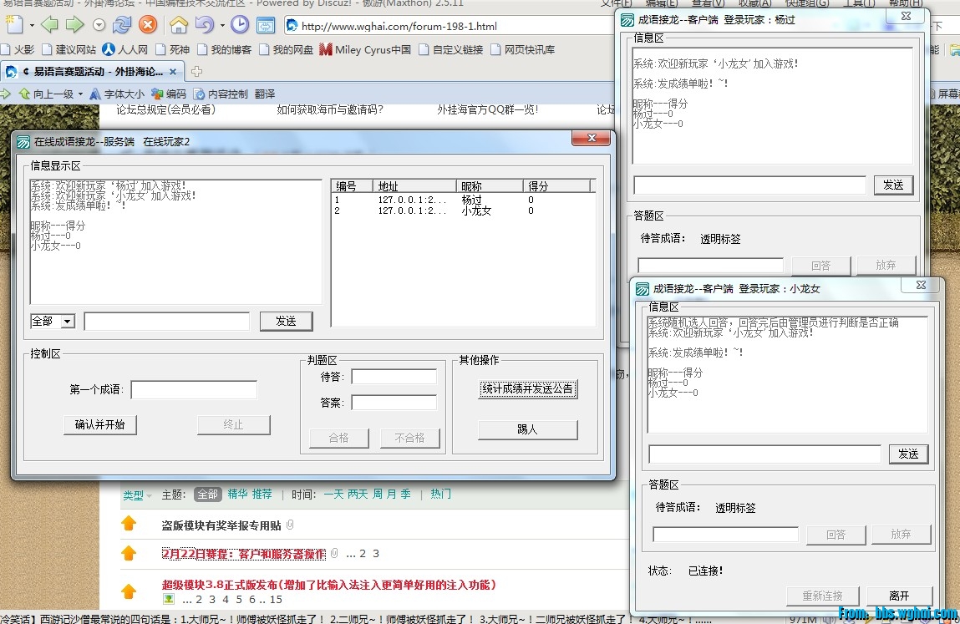Expand the 全部 recipient dropdown in server window

point(68,322)
